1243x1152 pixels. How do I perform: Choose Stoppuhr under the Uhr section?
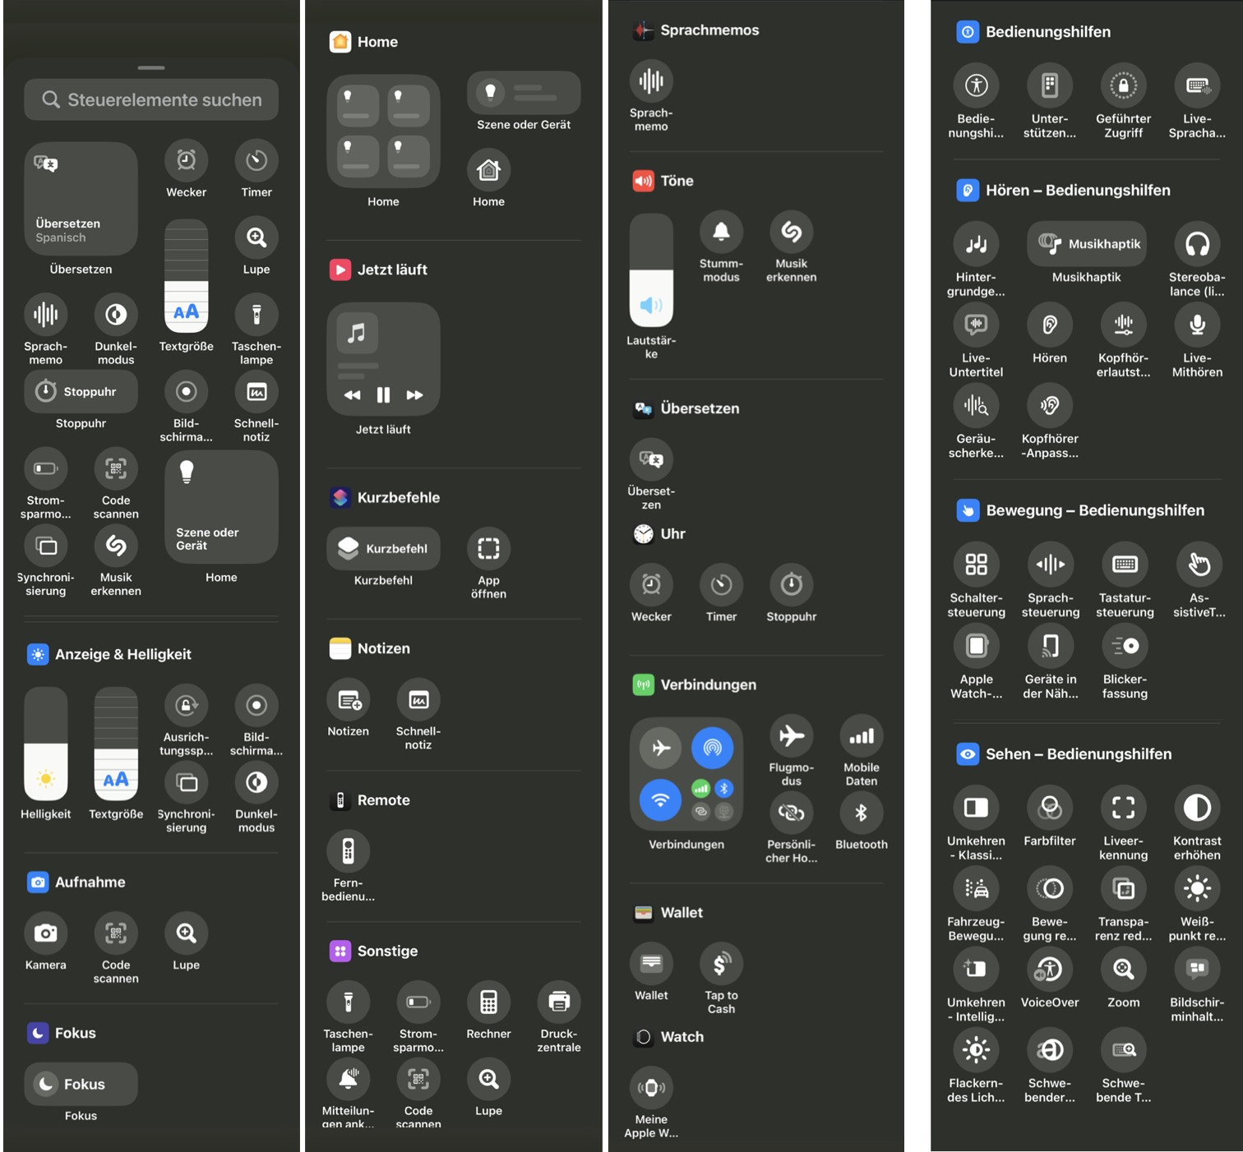pos(791,584)
